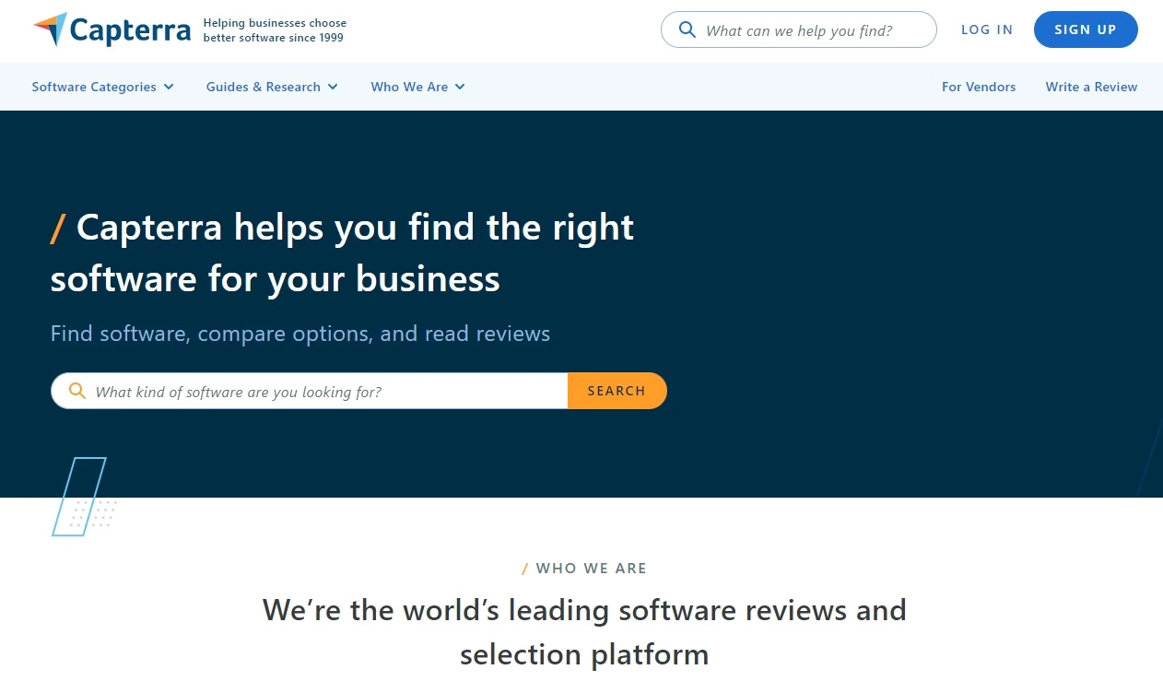Select the orange slash mark beside the headline
The width and height of the screenshot is (1163, 693).
(57, 229)
